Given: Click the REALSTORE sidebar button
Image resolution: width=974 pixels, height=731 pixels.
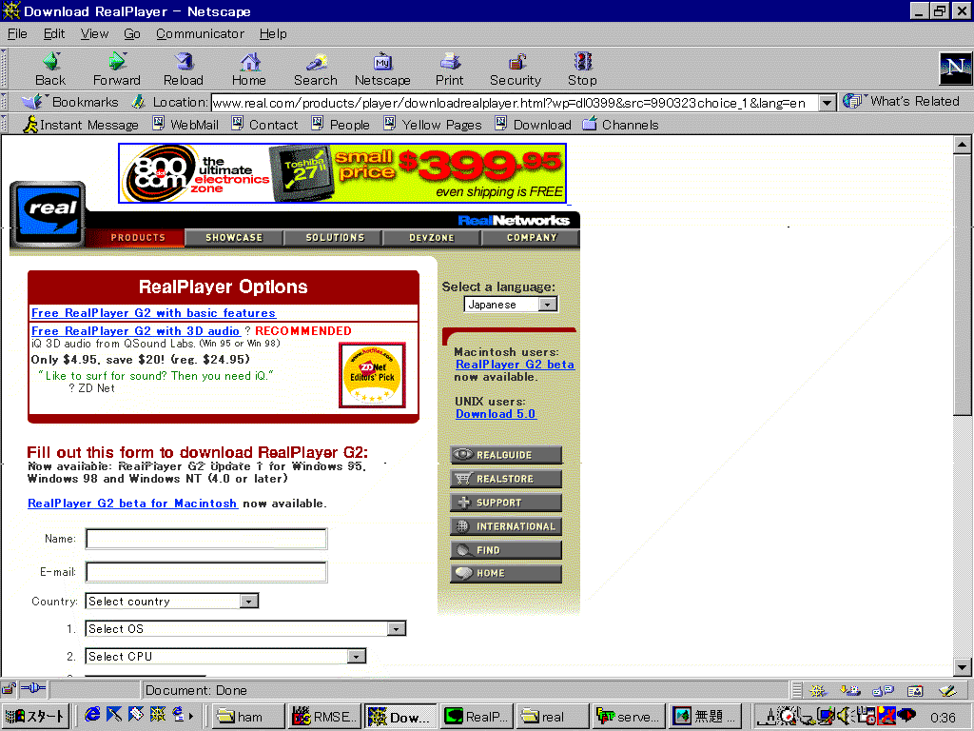Looking at the screenshot, I should (506, 478).
